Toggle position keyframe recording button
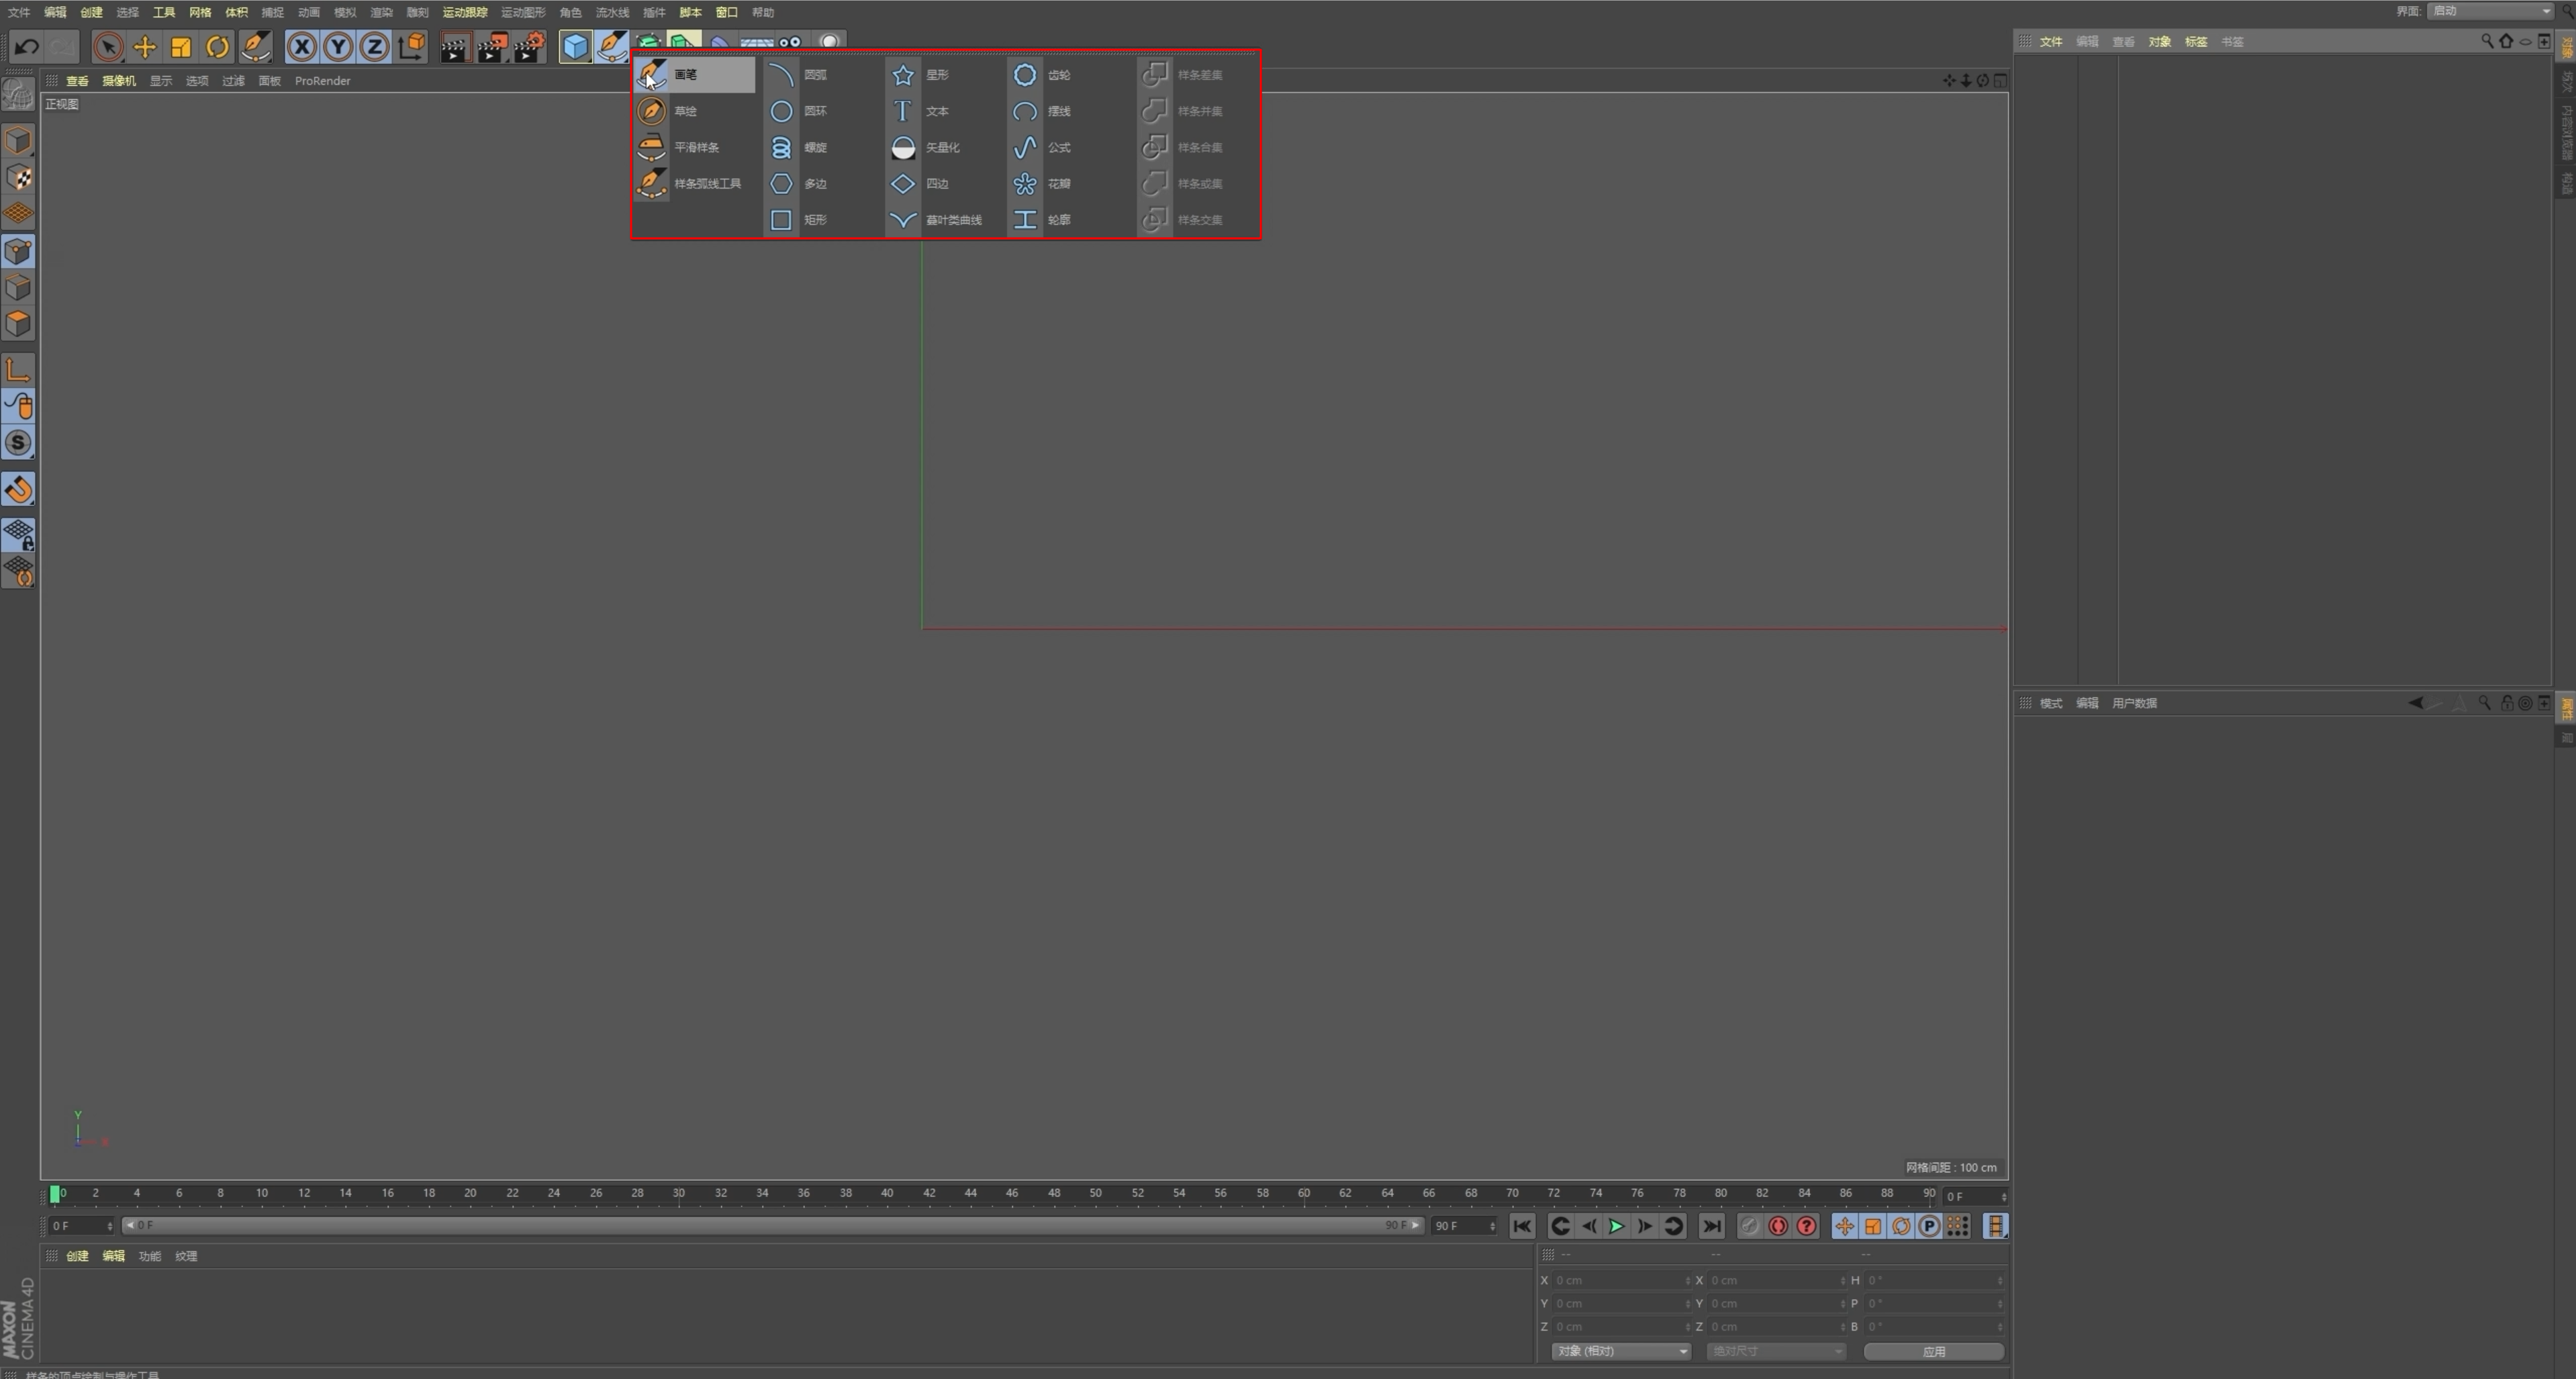The width and height of the screenshot is (2576, 1379). coord(1844,1226)
